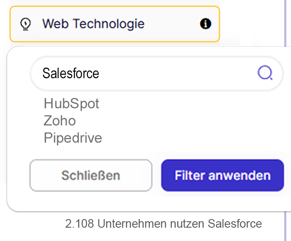Apply the filter with Filter anwenden

pyautogui.click(x=223, y=175)
